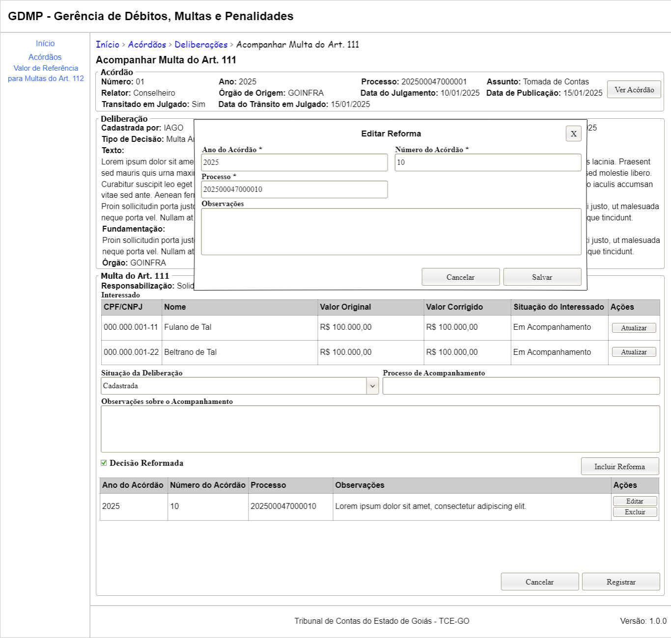
Task: Open the Situação da Deliberação dropdown
Action: [x=240, y=386]
